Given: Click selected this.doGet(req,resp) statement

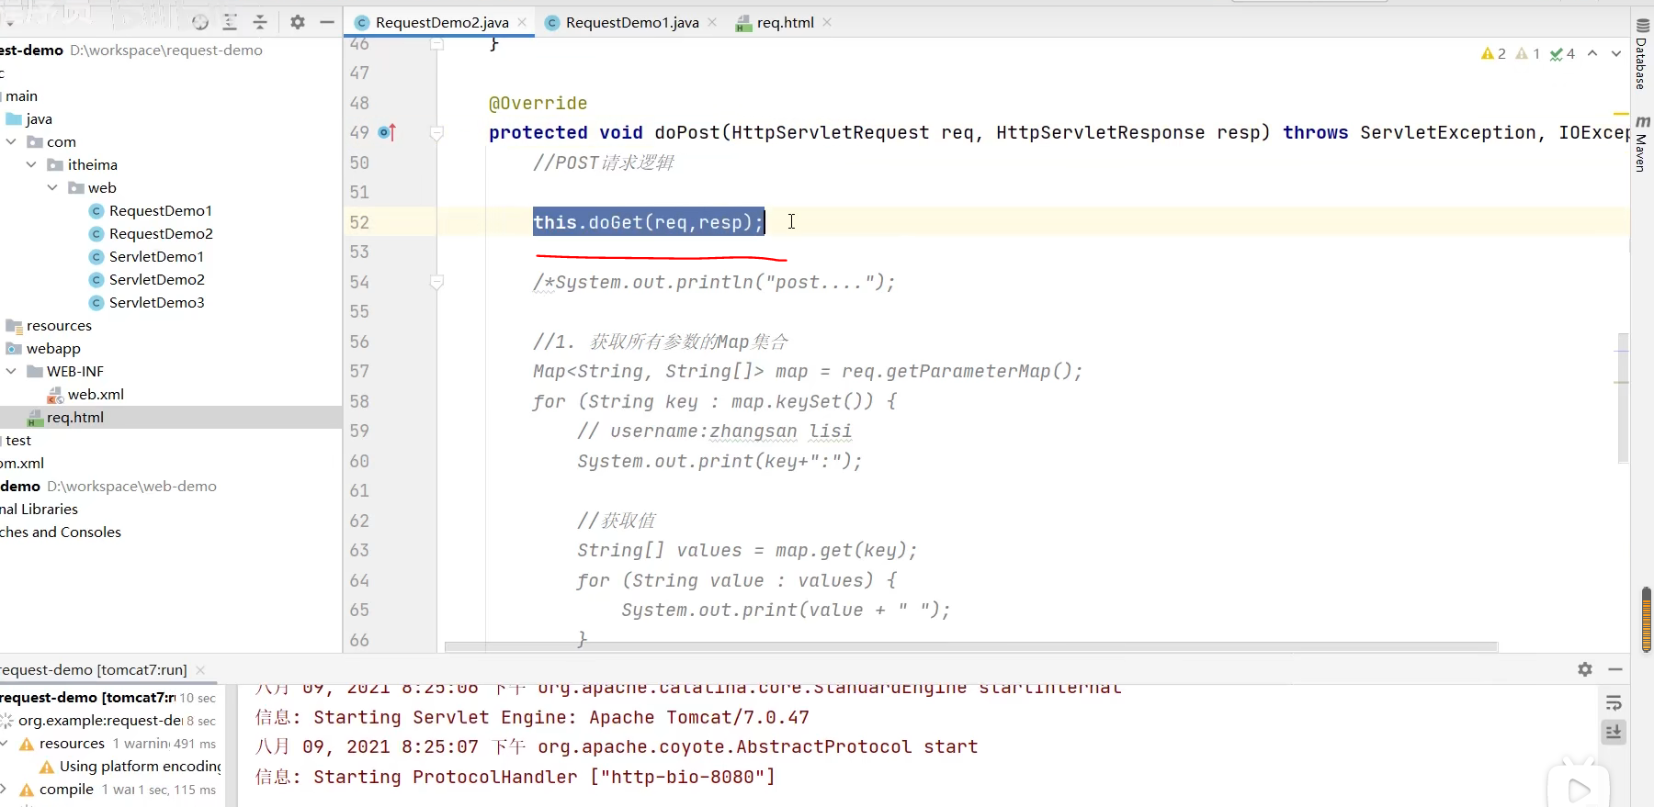Looking at the screenshot, I should click(649, 222).
